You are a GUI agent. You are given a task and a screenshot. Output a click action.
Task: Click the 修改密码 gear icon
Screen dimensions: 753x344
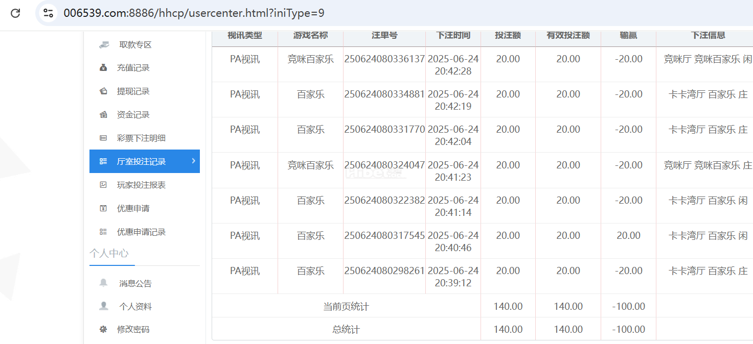(103, 329)
